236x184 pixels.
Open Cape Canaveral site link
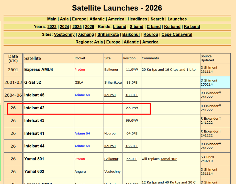177,34
